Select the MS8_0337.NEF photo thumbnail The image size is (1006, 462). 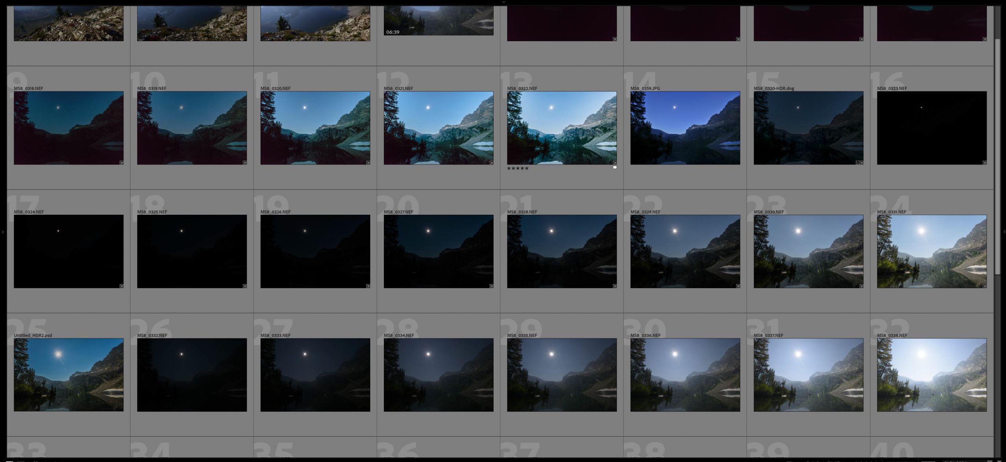coord(809,375)
